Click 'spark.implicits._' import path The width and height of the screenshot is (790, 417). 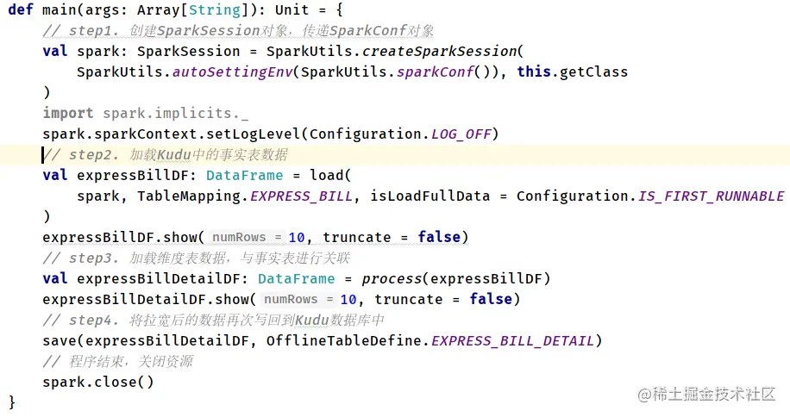[x=175, y=113]
